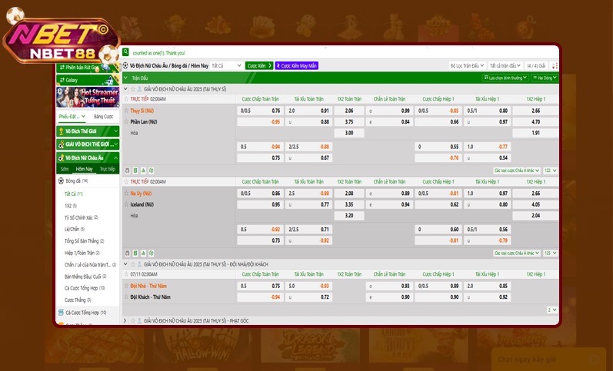Favorite the Thụy Sĩ (Nữ) team star
Viewport: 613px width, 371px height.
(x=126, y=111)
